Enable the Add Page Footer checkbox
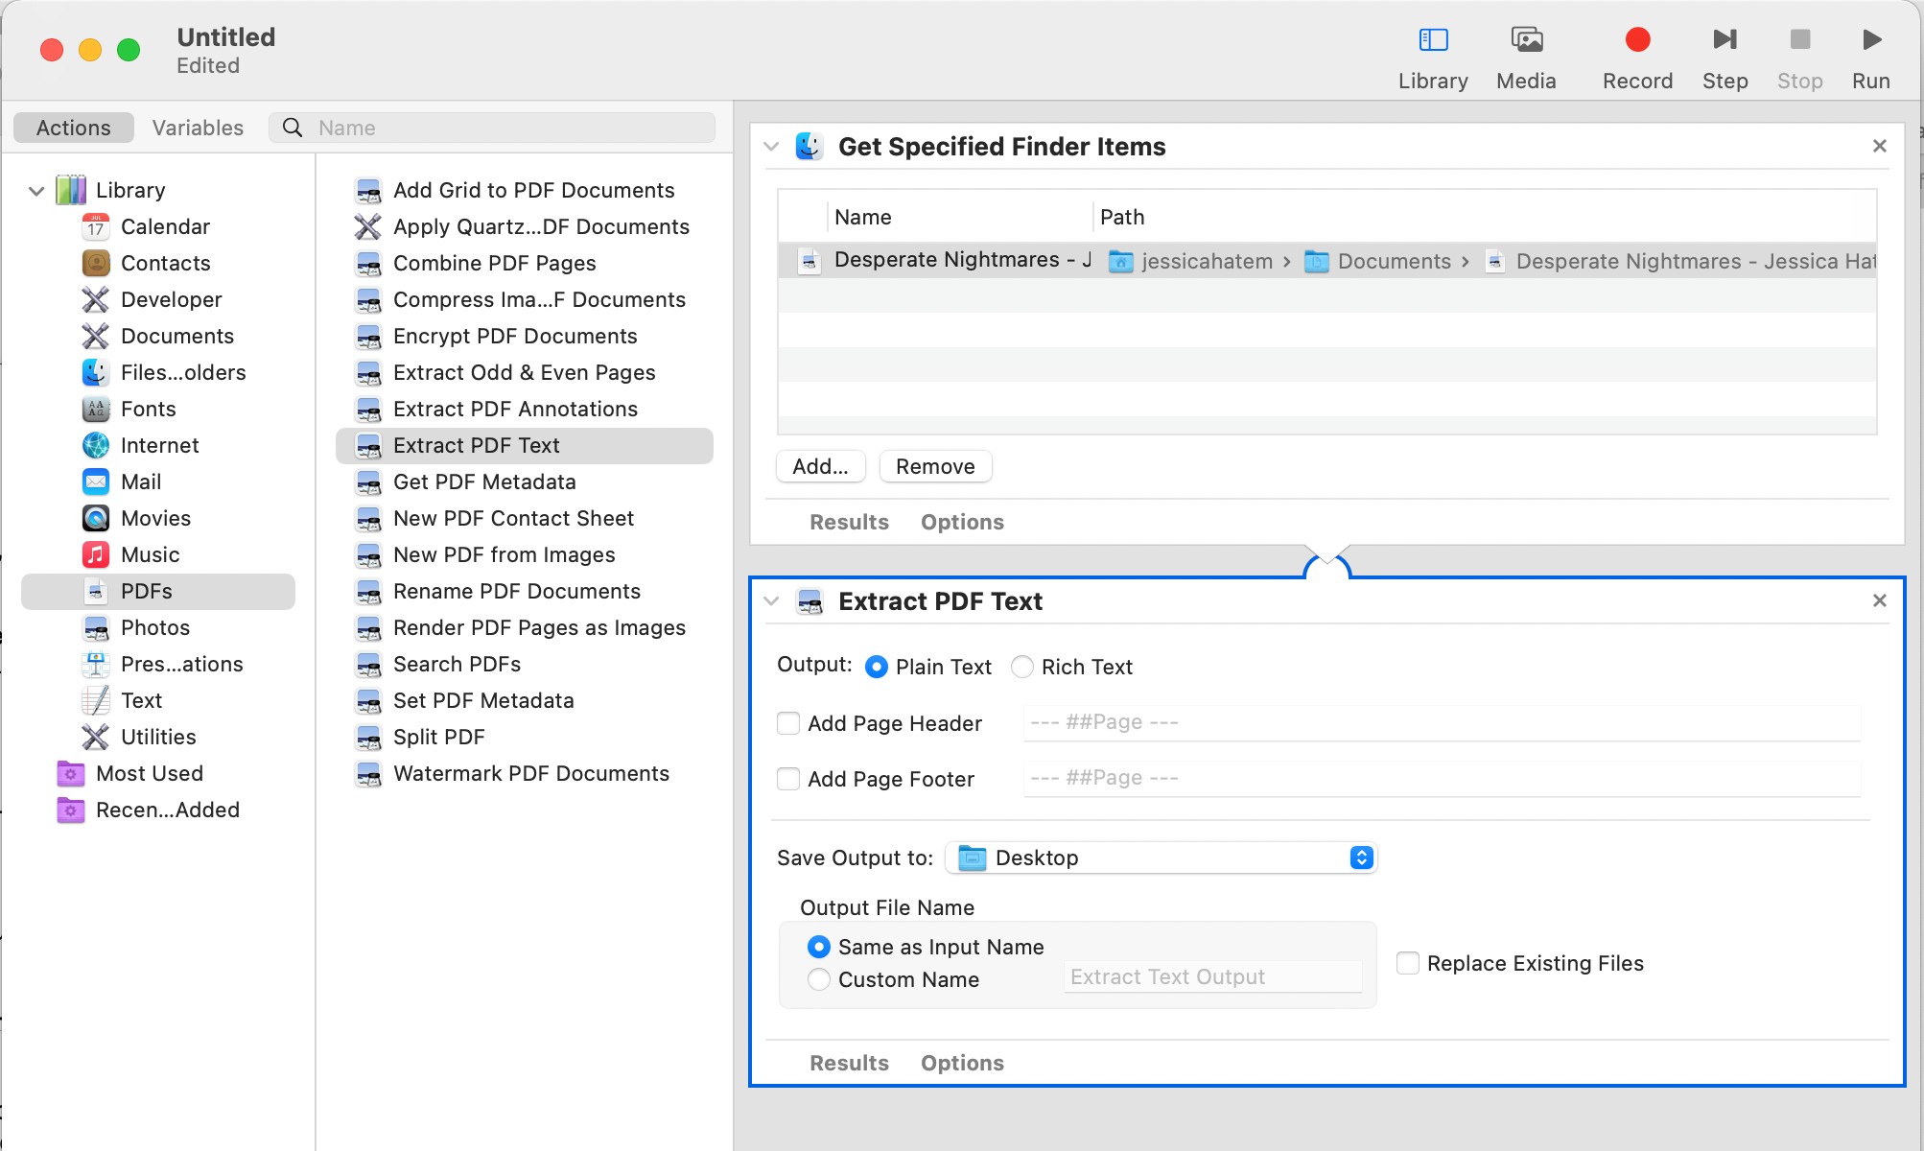 point(788,779)
